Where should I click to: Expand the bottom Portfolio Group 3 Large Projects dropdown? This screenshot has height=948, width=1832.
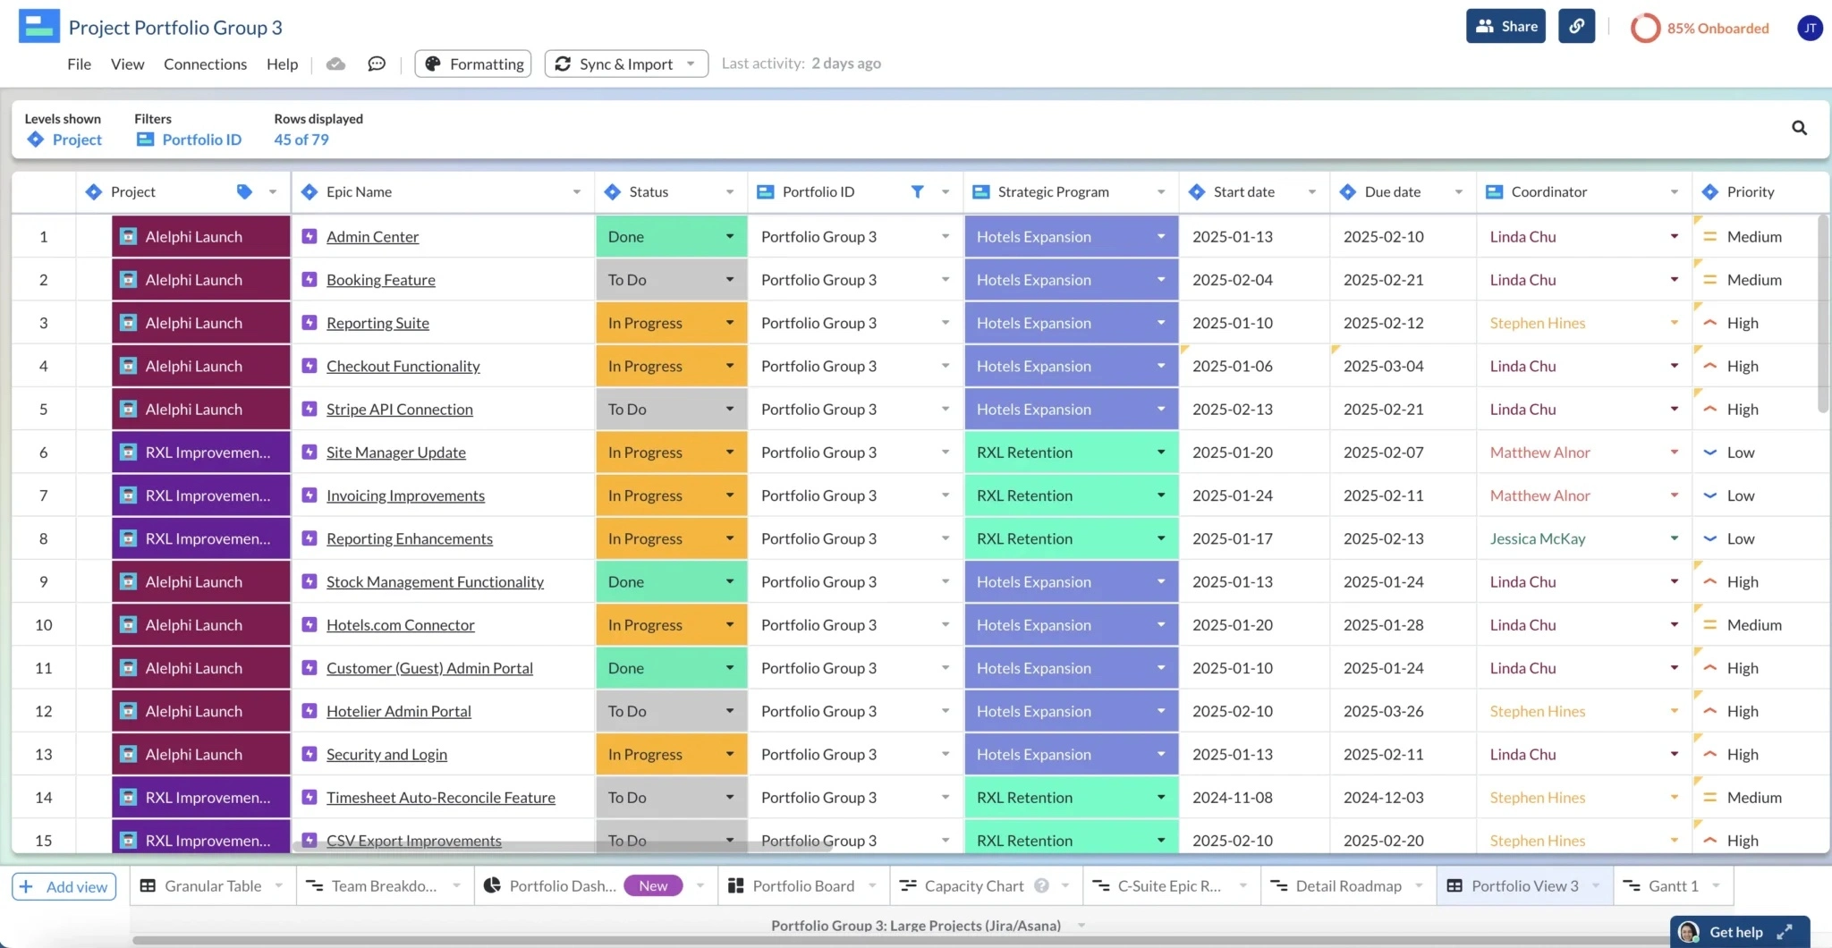click(1081, 926)
